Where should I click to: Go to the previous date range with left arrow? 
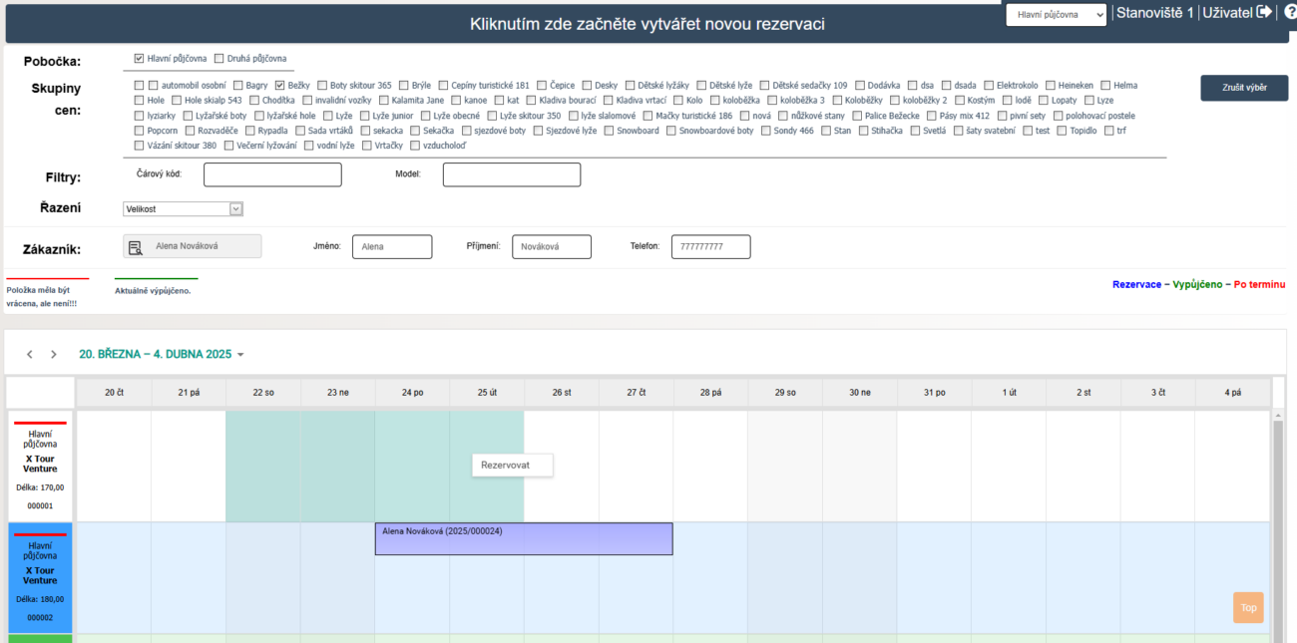point(30,355)
